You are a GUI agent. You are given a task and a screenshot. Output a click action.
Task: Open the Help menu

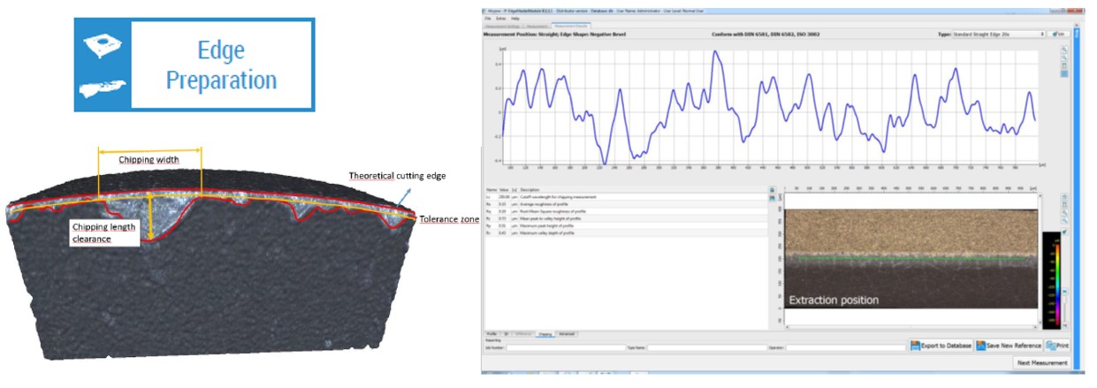(x=514, y=18)
